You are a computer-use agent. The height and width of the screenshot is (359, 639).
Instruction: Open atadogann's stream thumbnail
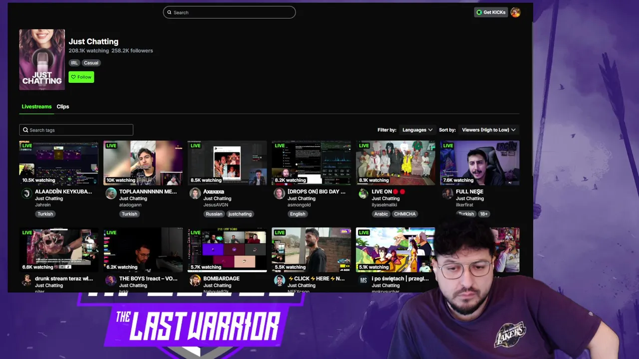143,163
